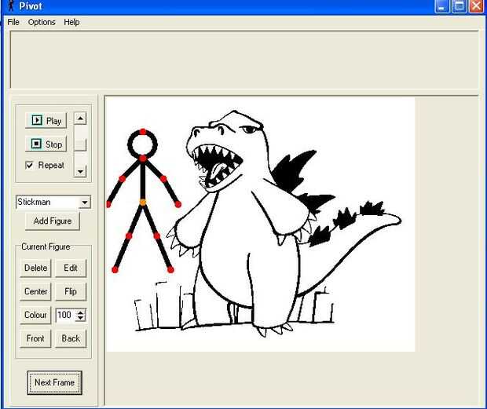Minimize the Pivot window

point(442,6)
